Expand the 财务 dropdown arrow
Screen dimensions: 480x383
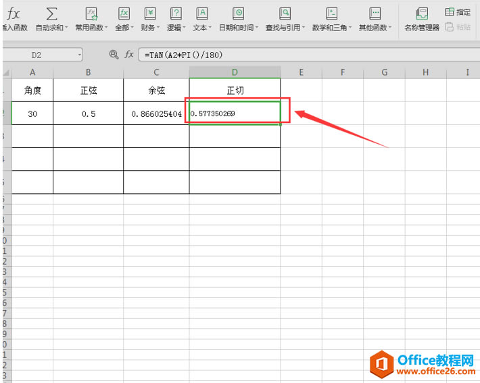tap(158, 28)
